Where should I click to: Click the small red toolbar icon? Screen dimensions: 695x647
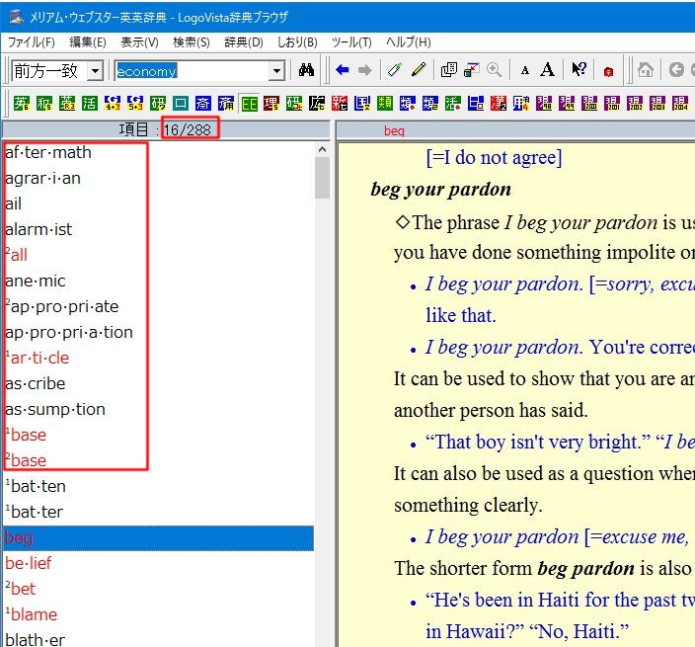[x=608, y=71]
